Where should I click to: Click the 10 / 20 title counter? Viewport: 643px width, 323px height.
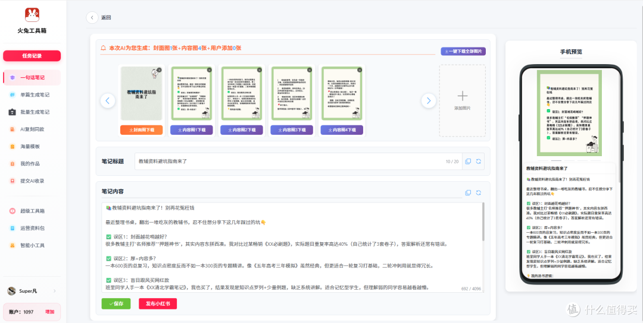click(452, 161)
